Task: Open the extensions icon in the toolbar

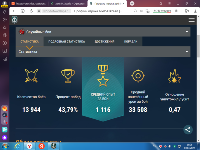Action: [186, 11]
